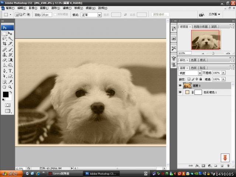Click the Bridge launch button
Image resolution: width=236 pixels, height=177 pixels.
point(202,14)
